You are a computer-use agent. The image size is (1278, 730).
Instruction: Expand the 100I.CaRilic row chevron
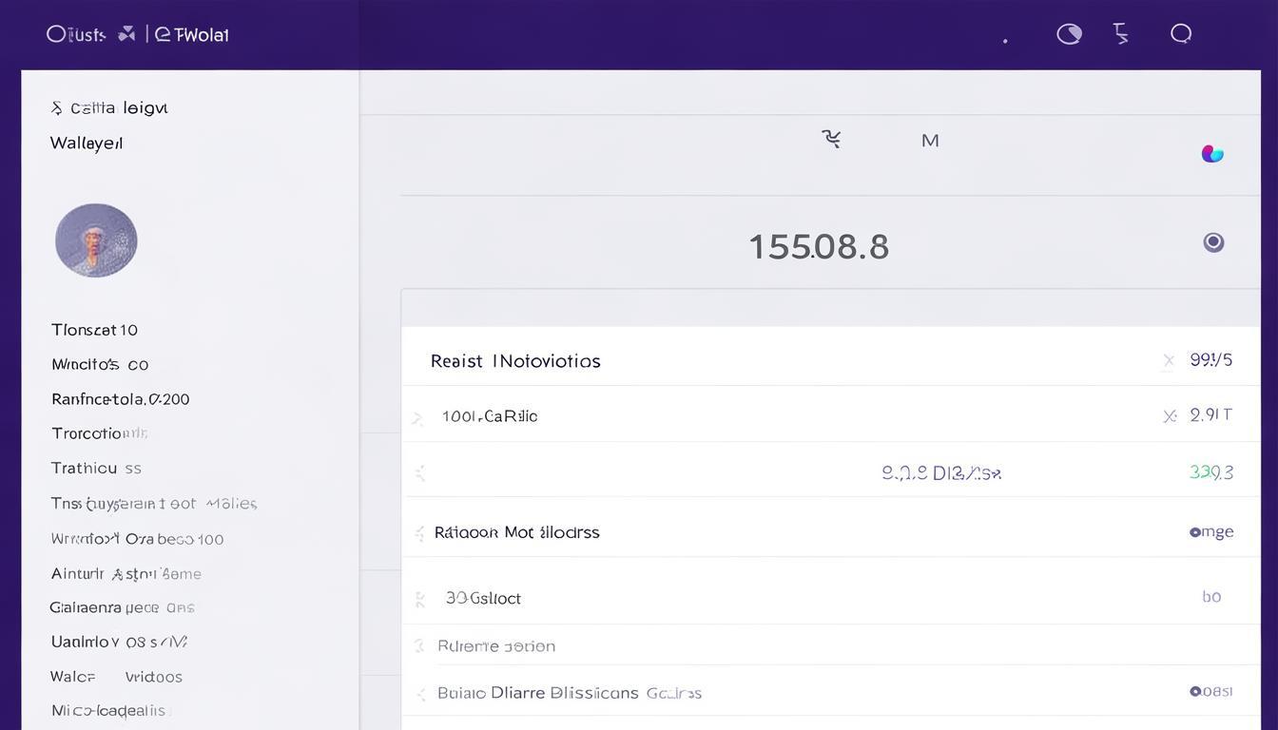click(418, 417)
